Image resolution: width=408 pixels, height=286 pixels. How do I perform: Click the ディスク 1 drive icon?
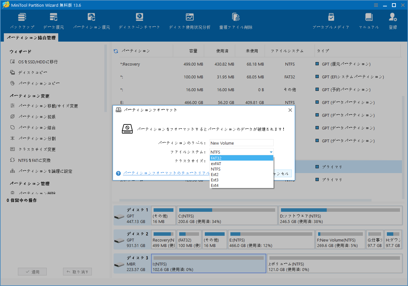(119, 217)
